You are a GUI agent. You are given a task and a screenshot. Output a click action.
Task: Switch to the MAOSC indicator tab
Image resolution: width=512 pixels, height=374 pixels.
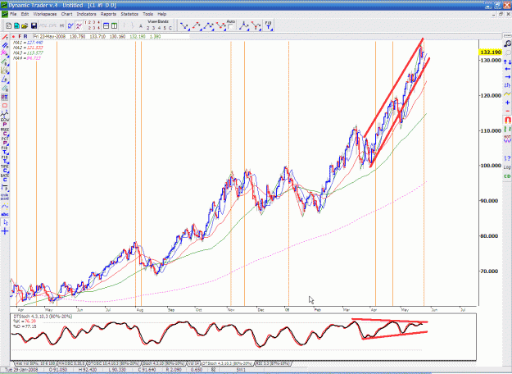(x=72, y=363)
